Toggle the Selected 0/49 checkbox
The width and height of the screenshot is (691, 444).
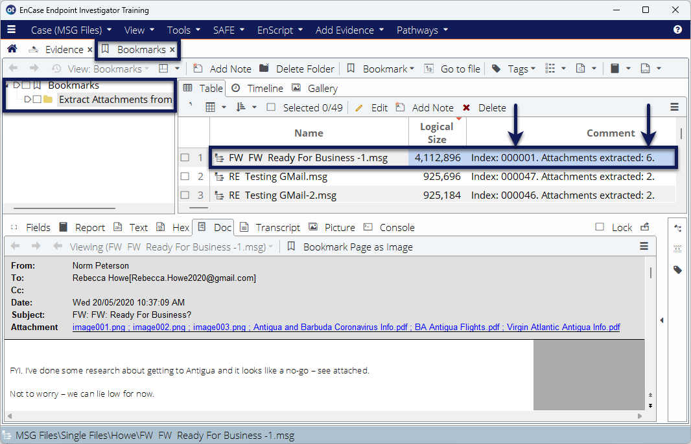click(x=271, y=107)
